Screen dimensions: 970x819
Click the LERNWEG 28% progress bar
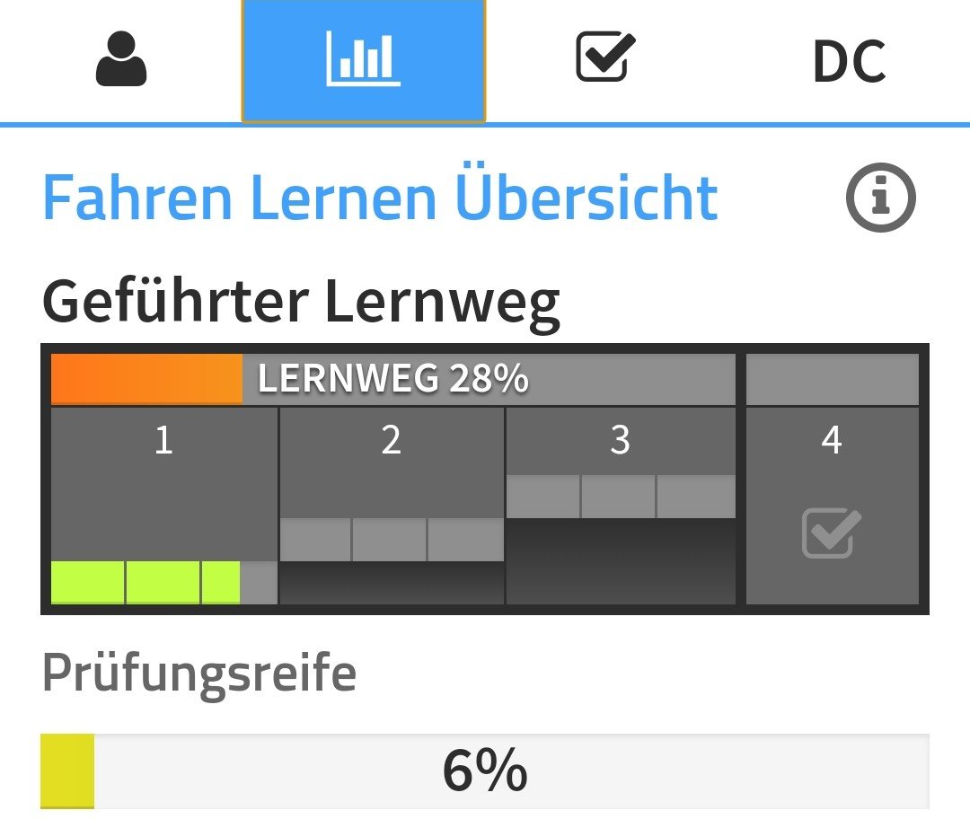tap(392, 380)
